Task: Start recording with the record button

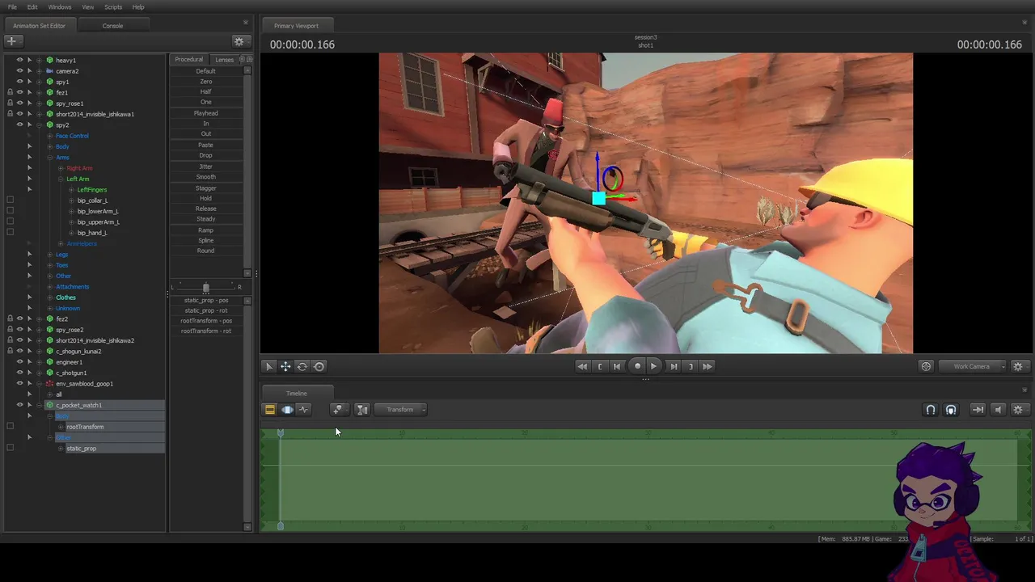Action: (x=637, y=366)
